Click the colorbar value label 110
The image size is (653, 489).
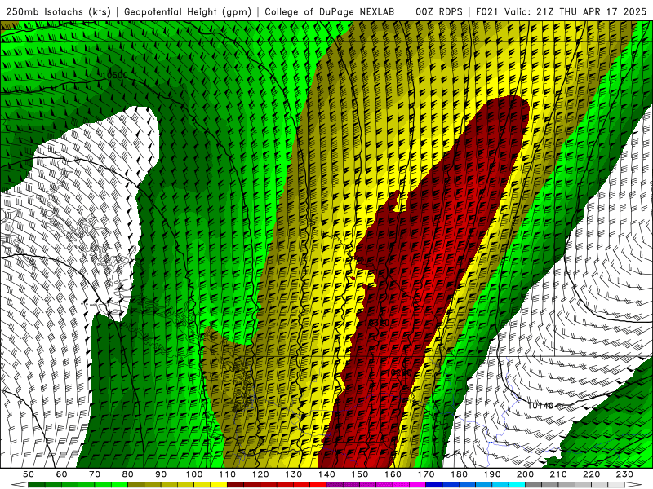[x=228, y=474]
